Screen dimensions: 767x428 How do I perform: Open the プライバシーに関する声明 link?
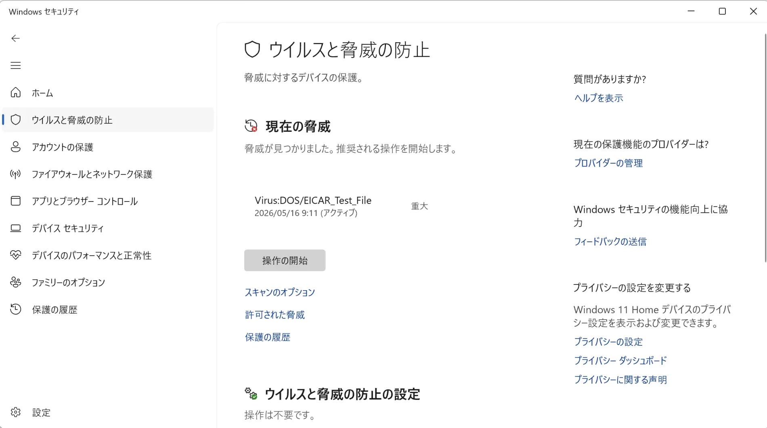620,380
